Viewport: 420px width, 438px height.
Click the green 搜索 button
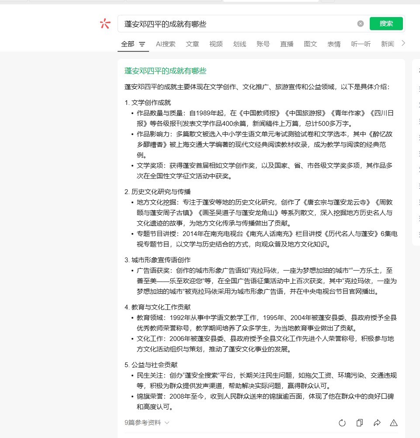pyautogui.click(x=386, y=24)
